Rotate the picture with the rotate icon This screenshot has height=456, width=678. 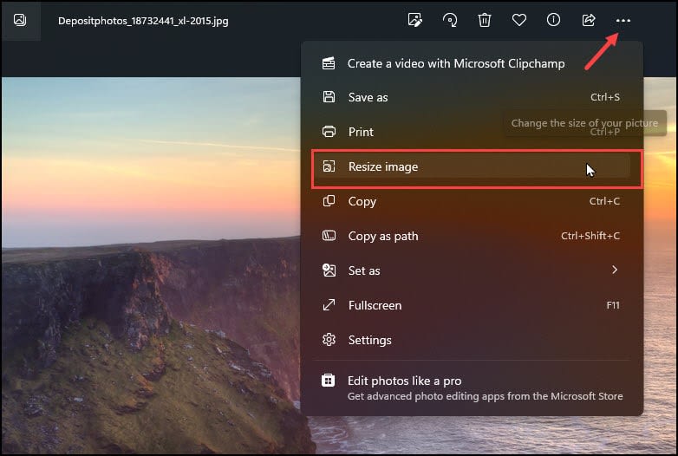(x=450, y=20)
